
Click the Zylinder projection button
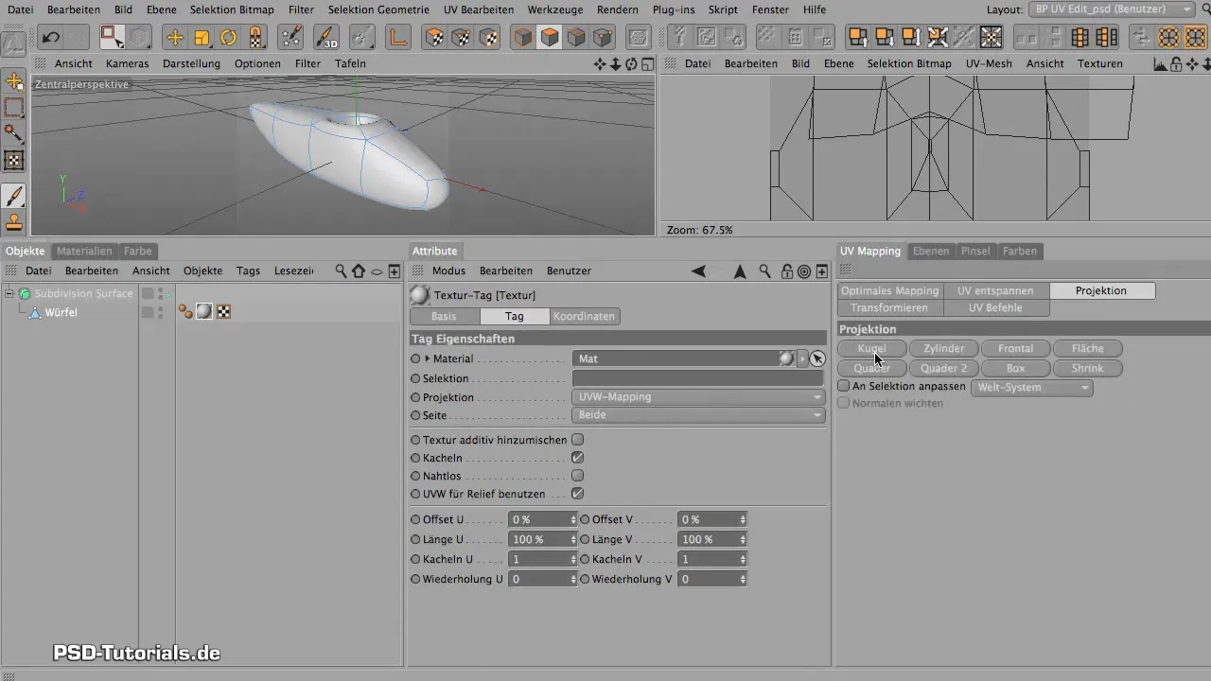click(x=943, y=349)
